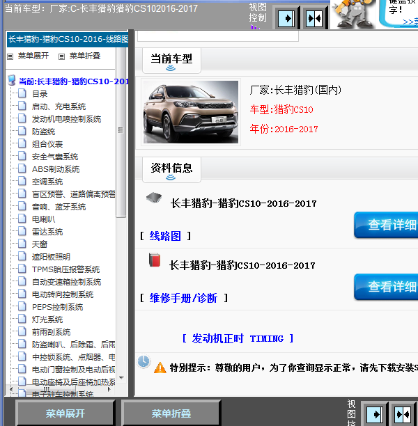Image resolution: width=418 pixels, height=426 pixels.
Task: Click 查看详细 button for 维修手册/诊断
Action: (386, 287)
